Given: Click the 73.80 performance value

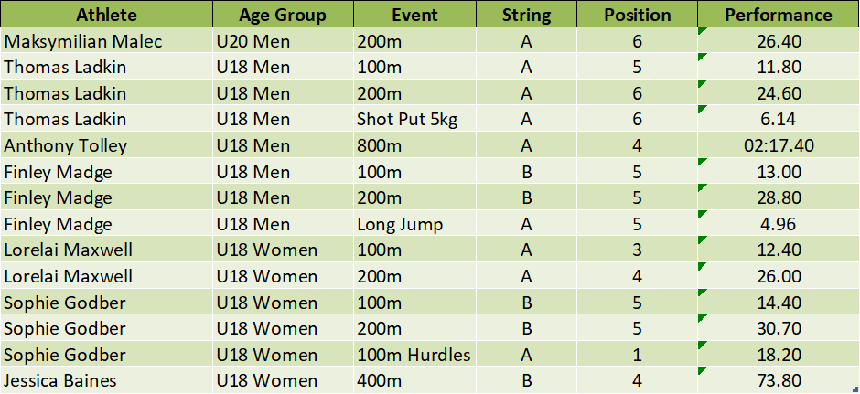Looking at the screenshot, I should [x=779, y=381].
